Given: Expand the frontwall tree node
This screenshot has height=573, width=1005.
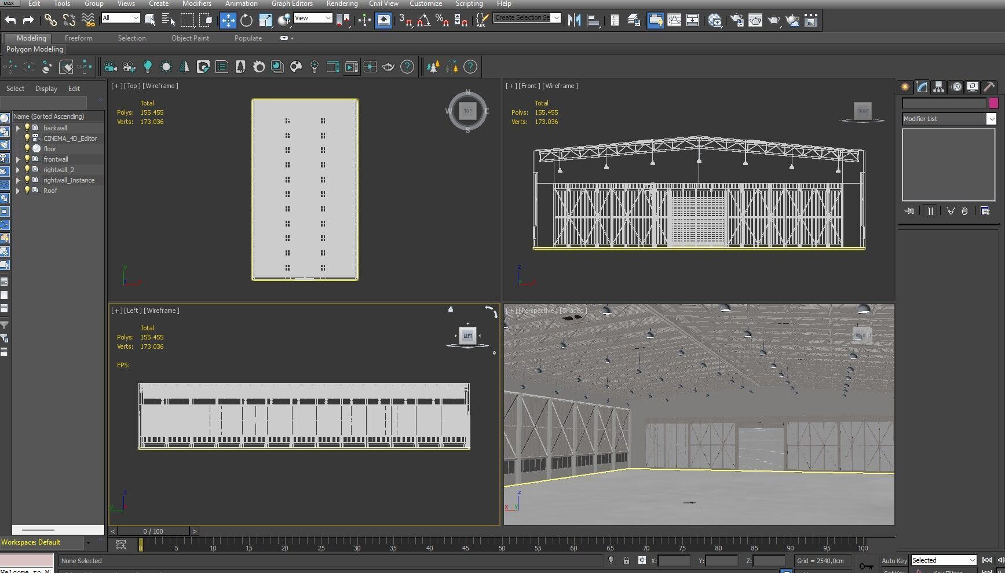Looking at the screenshot, I should click(x=17, y=159).
